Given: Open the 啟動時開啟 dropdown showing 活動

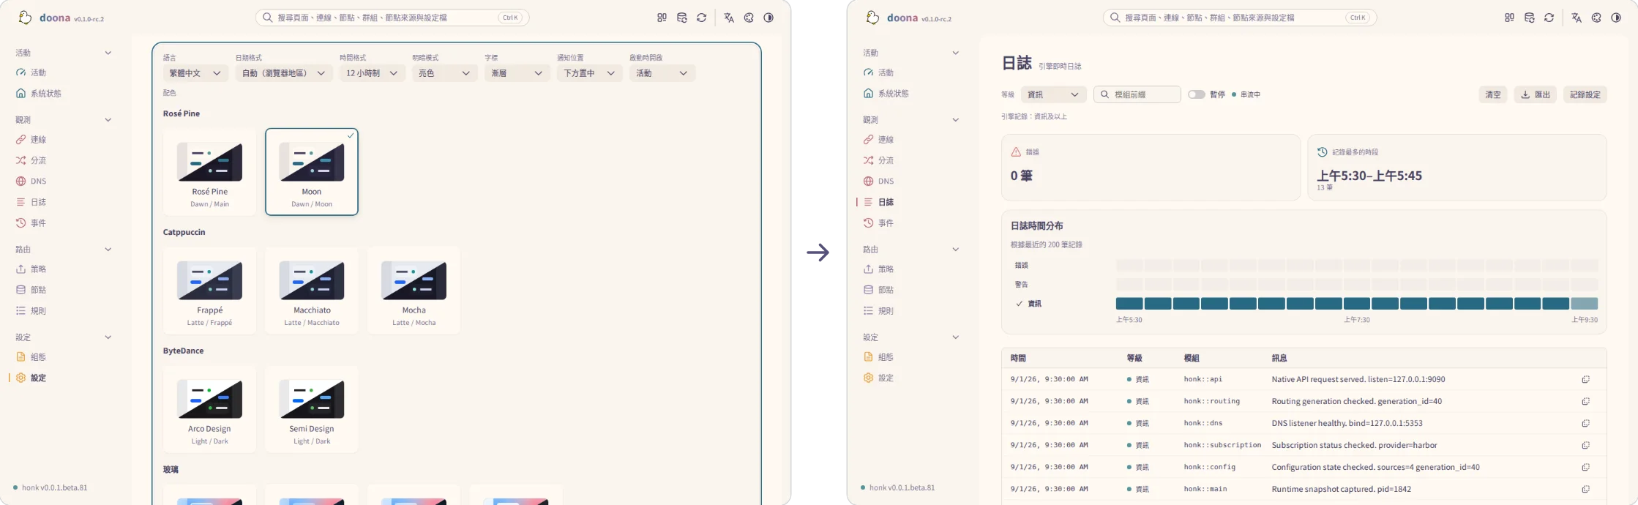Looking at the screenshot, I should pos(662,73).
